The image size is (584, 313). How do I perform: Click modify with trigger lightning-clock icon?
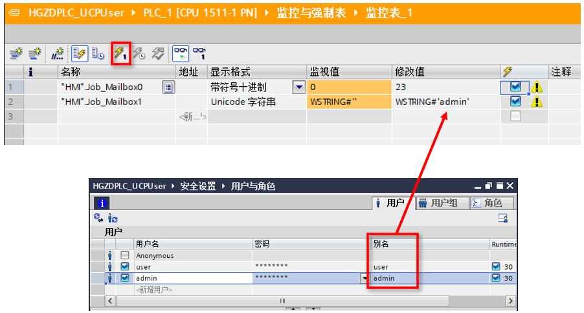[x=139, y=54]
